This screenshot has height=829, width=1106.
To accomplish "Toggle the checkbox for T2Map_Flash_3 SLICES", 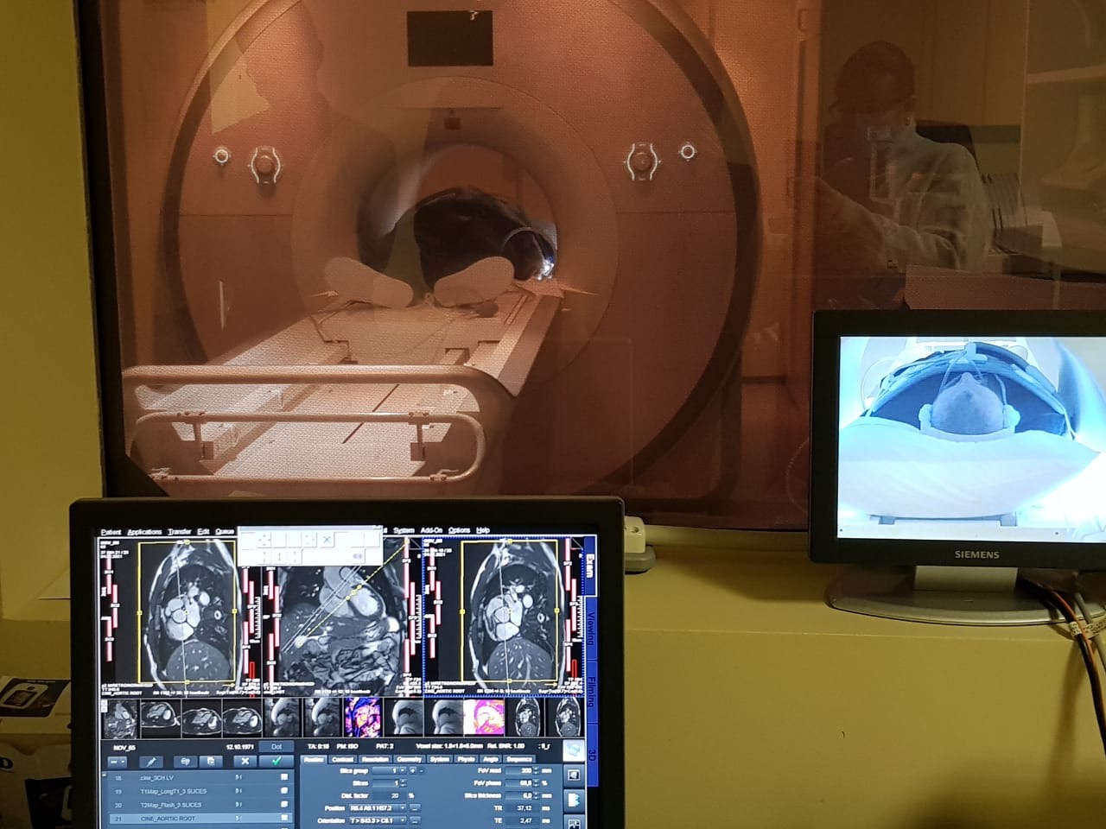I will click(x=283, y=805).
